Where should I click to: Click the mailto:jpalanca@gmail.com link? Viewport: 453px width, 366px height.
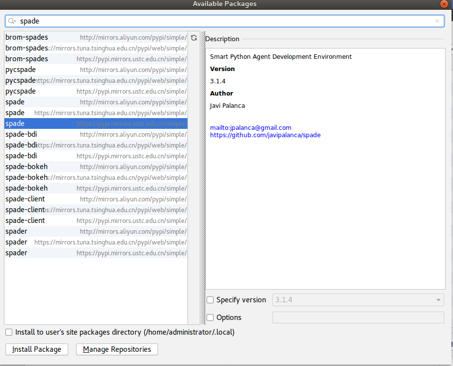point(250,127)
